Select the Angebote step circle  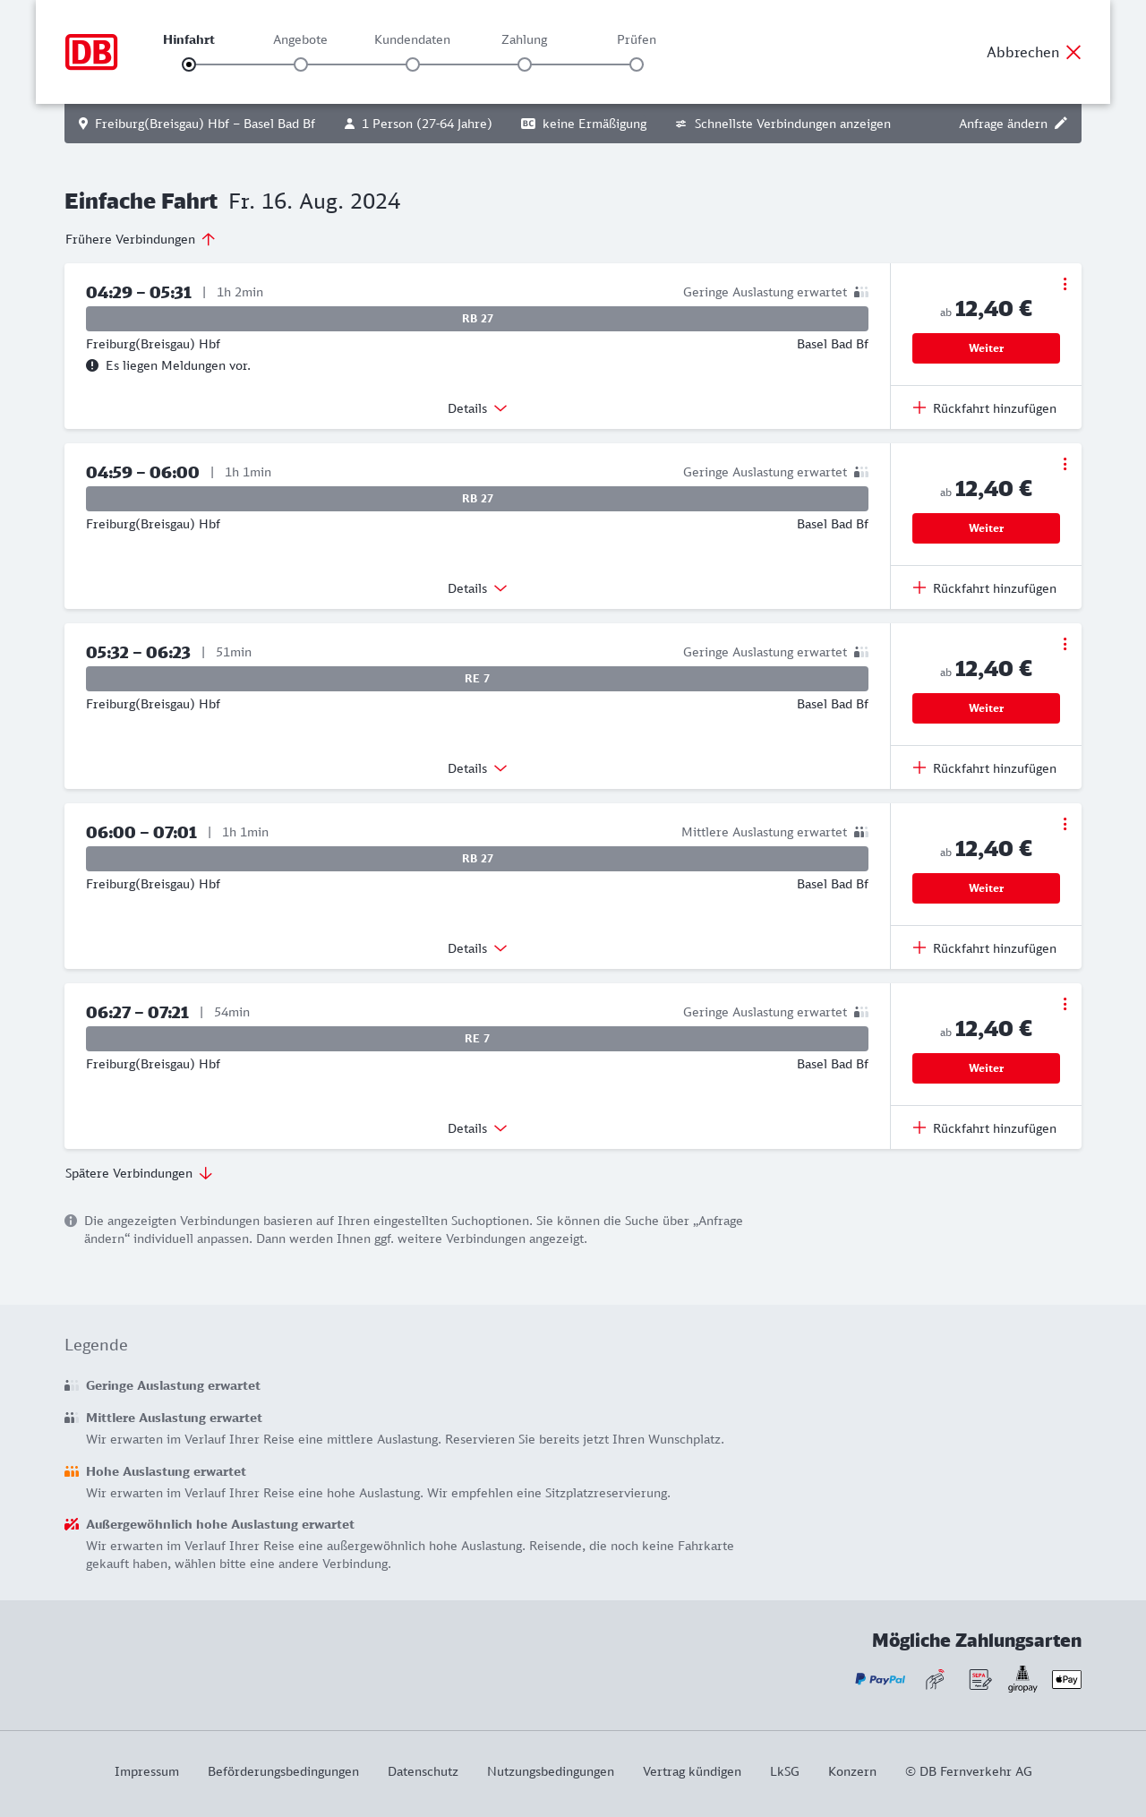[301, 64]
